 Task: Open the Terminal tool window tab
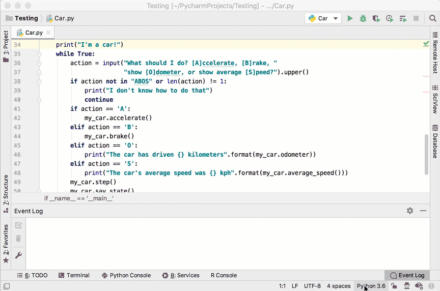tap(74, 275)
